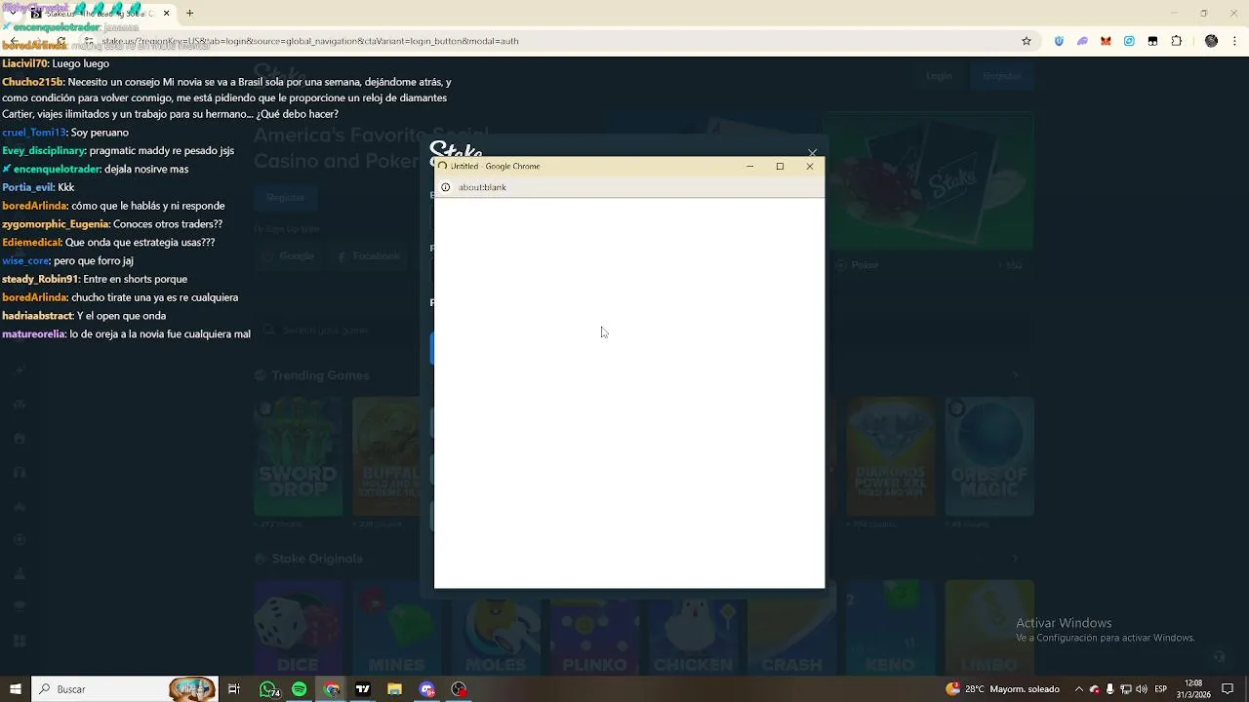The width and height of the screenshot is (1249, 702).
Task: Open the clock showing 12:08
Action: (x=1192, y=689)
